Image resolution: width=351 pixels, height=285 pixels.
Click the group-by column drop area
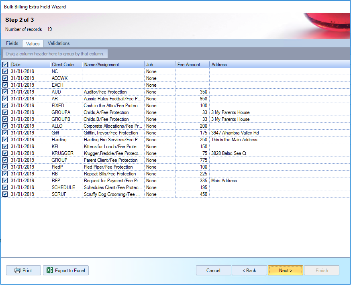[55, 54]
